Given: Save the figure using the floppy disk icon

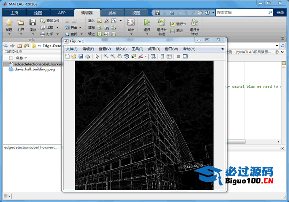Looking at the screenshot, I should pyautogui.click(x=81, y=56).
